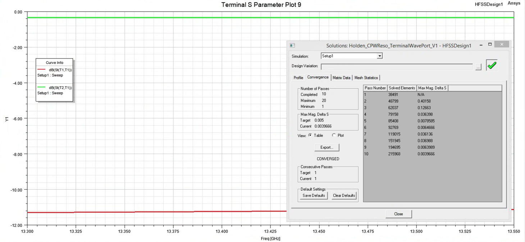
Task: Click the Export... button
Action: [327, 148]
